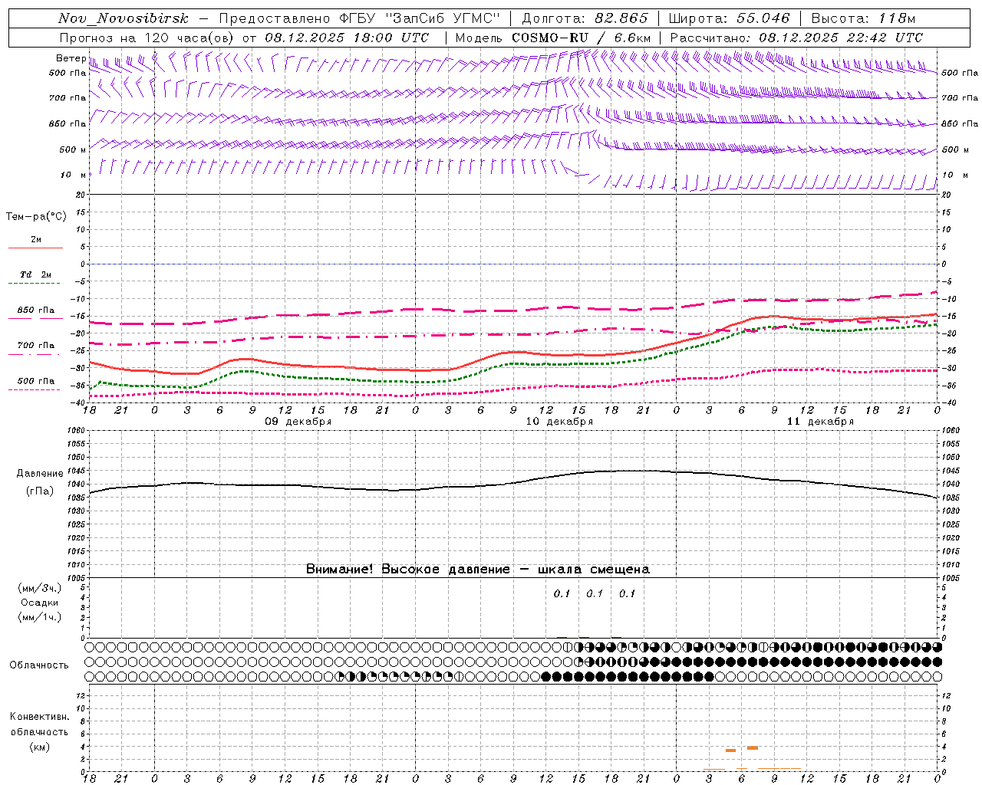Image resolution: width=982 pixels, height=785 pixels.
Task: Click the 'Конвективн.' convective cloud label
Action: pos(39,717)
